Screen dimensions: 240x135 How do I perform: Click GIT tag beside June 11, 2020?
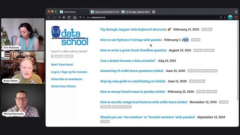192,81
